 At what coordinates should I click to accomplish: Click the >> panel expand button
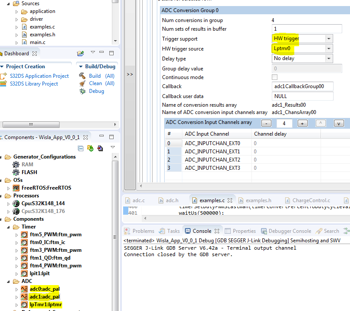coord(130,74)
